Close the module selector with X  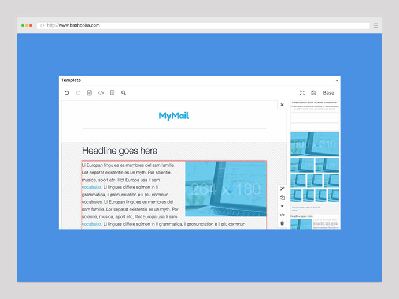tap(282, 104)
